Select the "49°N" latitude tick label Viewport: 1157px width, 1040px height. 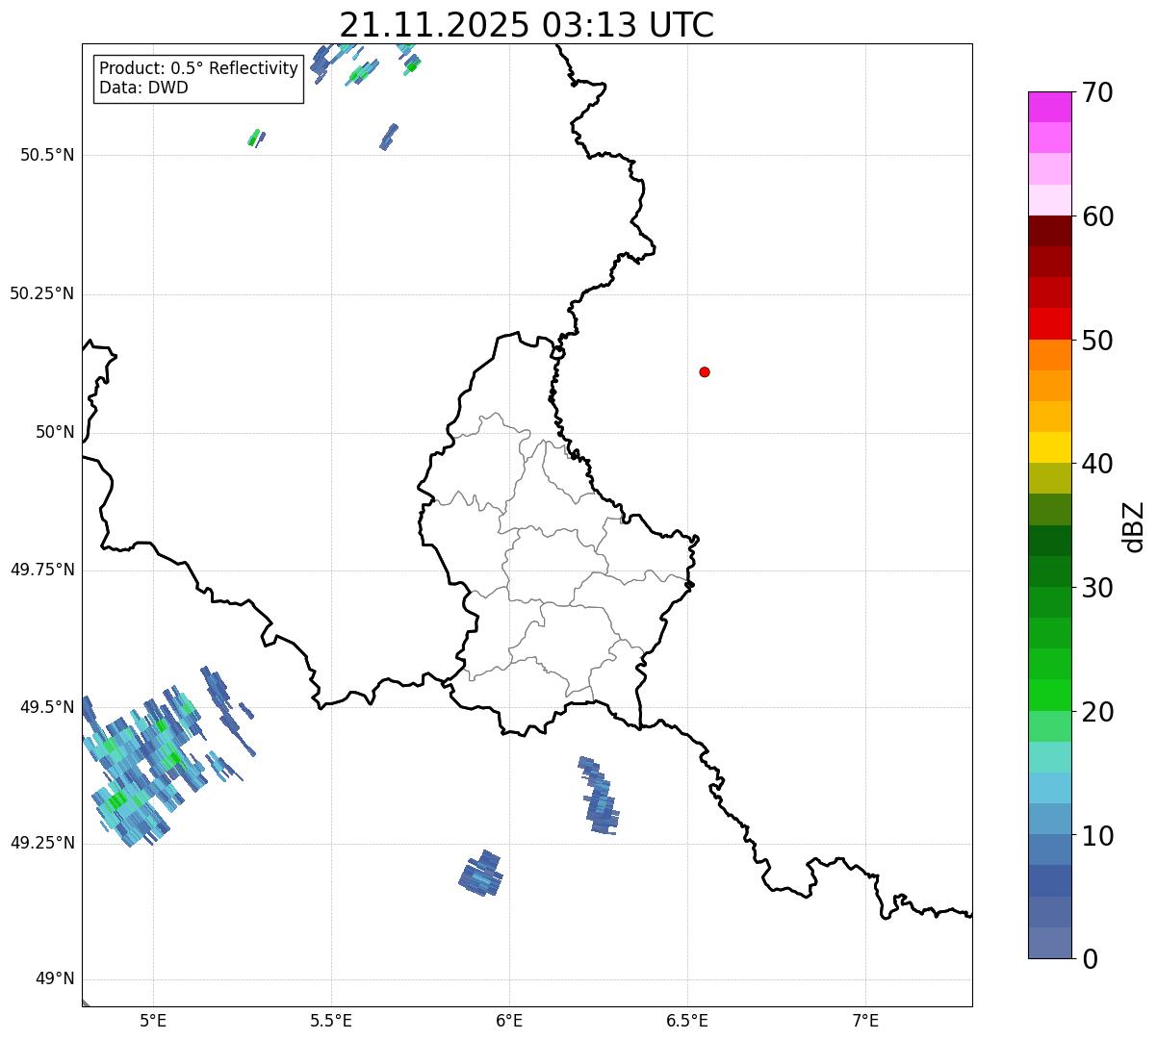tap(54, 979)
